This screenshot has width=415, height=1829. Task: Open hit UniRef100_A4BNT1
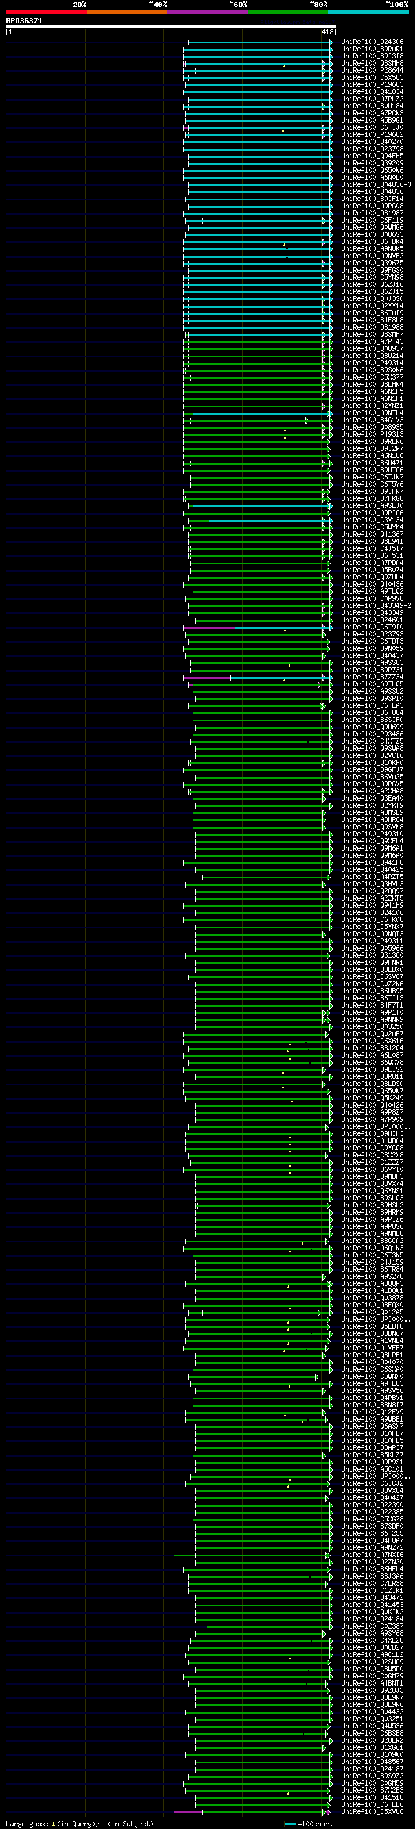point(372,1683)
